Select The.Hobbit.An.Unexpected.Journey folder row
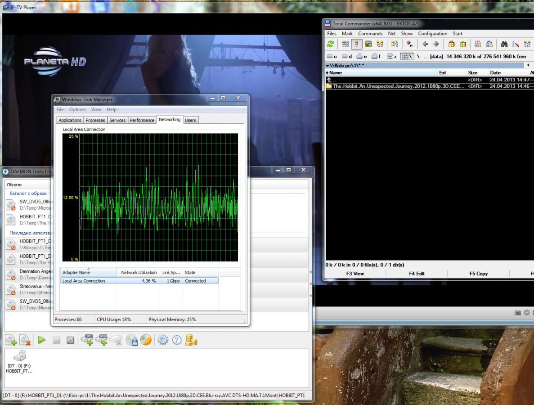The height and width of the screenshot is (405, 534). click(430, 86)
